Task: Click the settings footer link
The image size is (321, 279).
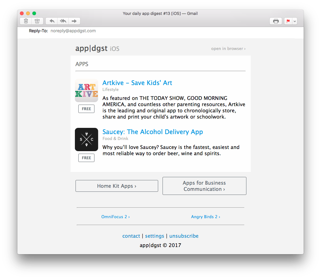Action: [154, 236]
